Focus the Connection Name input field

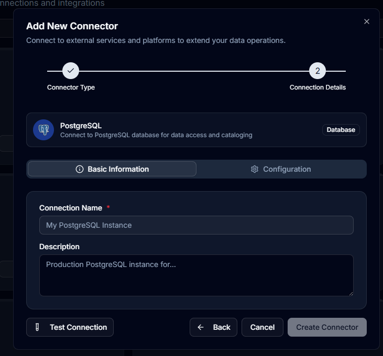click(196, 225)
